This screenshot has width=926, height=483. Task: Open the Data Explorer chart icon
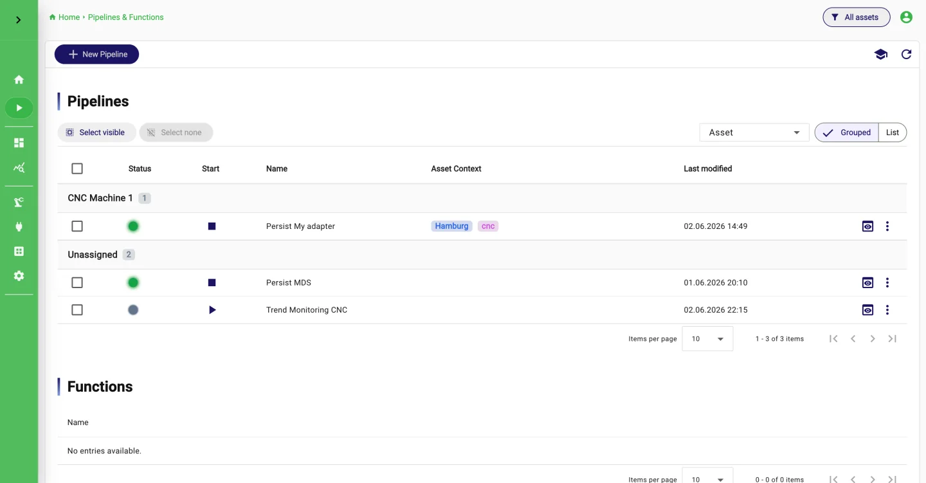coord(19,168)
